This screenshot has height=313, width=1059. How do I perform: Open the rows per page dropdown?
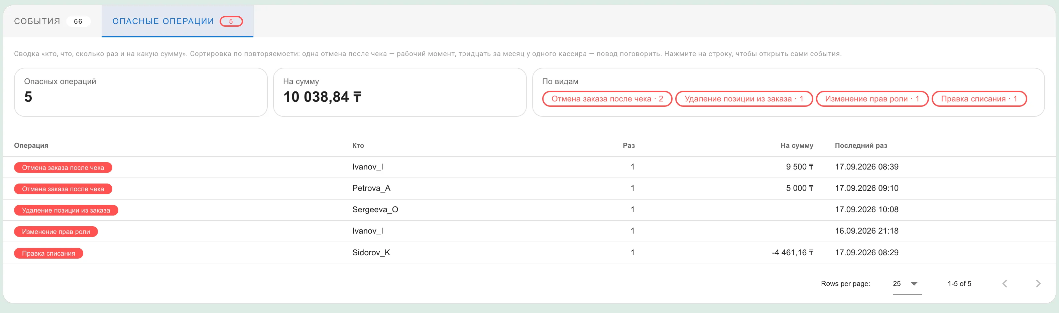click(907, 284)
